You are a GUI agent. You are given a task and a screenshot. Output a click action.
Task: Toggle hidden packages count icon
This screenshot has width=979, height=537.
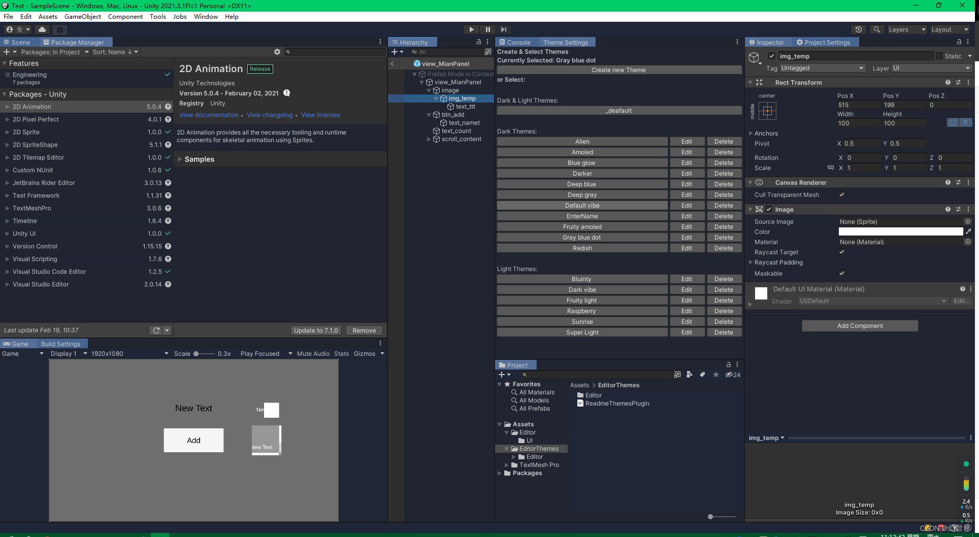pyautogui.click(x=733, y=375)
